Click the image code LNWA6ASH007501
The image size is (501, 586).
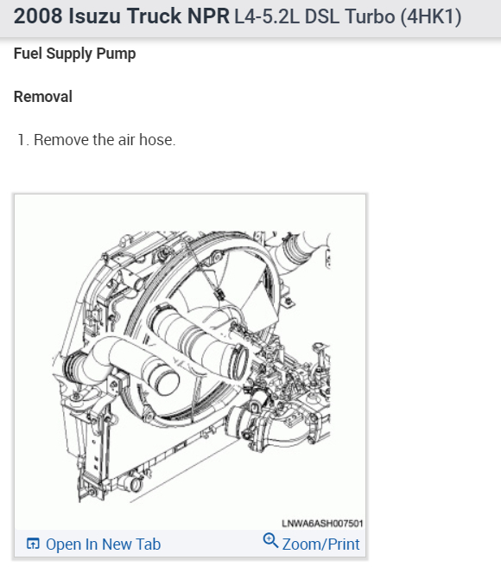tap(322, 523)
